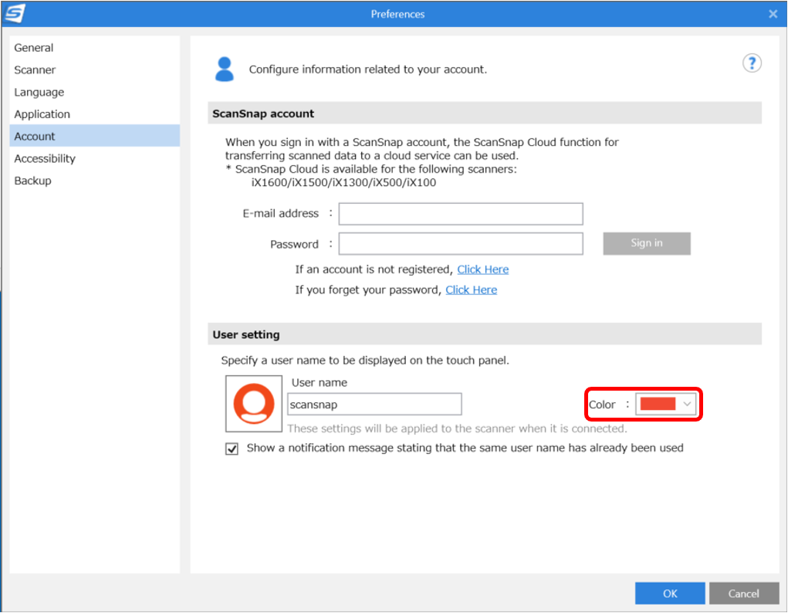Image resolution: width=788 pixels, height=613 pixels.
Task: Click the Sign in button
Action: (x=646, y=243)
